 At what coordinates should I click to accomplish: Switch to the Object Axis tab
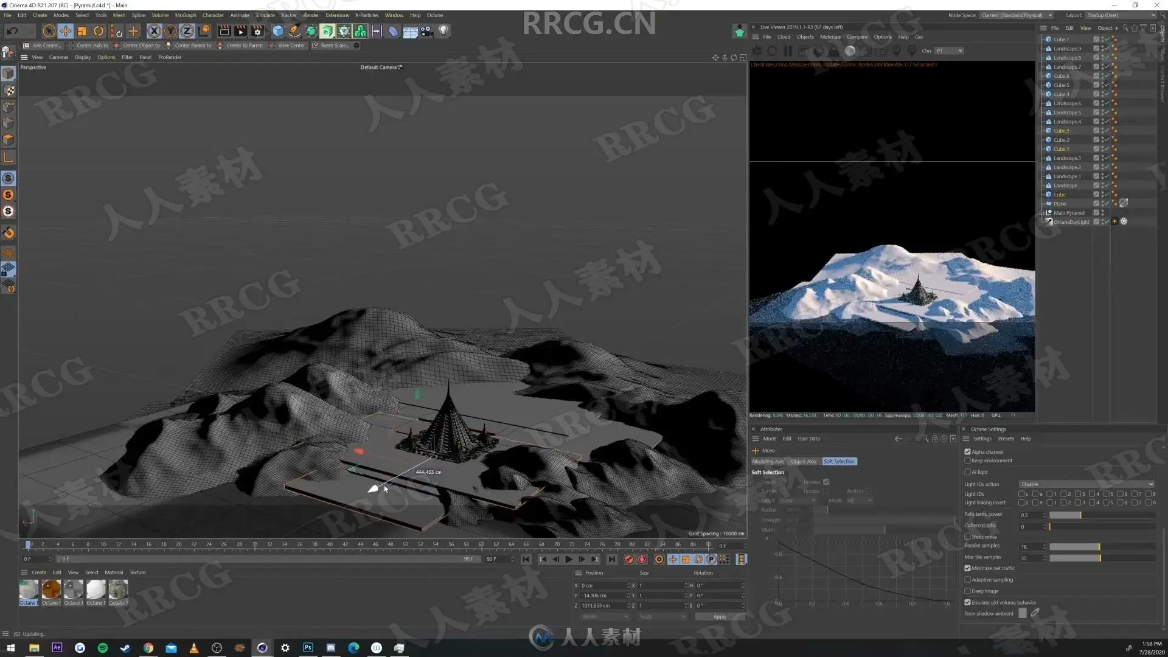(803, 462)
